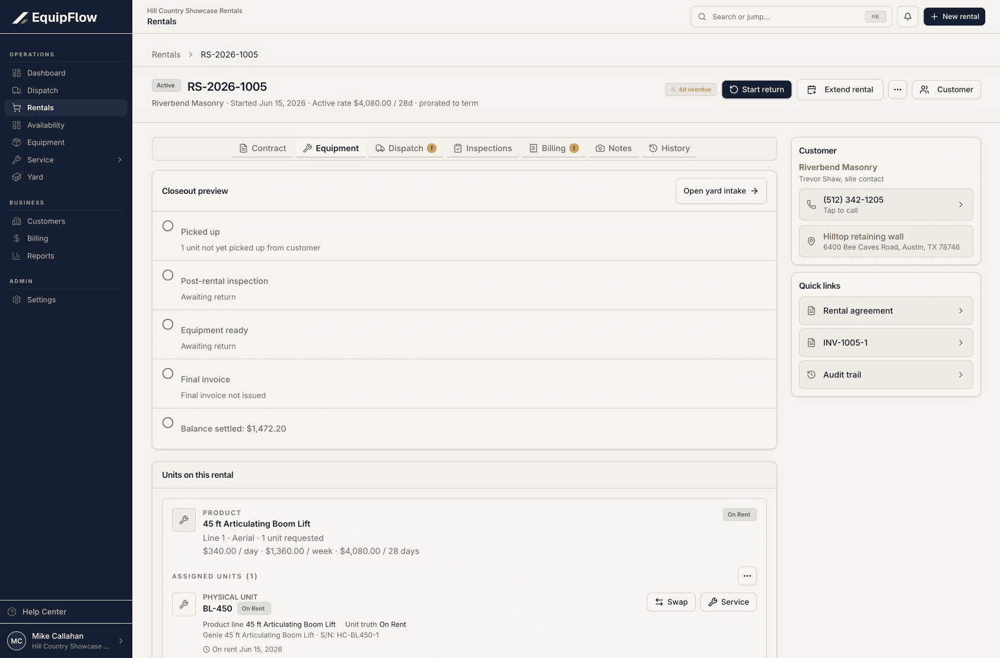Click the Reports chart icon
The width and height of the screenshot is (1000, 658).
pyautogui.click(x=17, y=256)
